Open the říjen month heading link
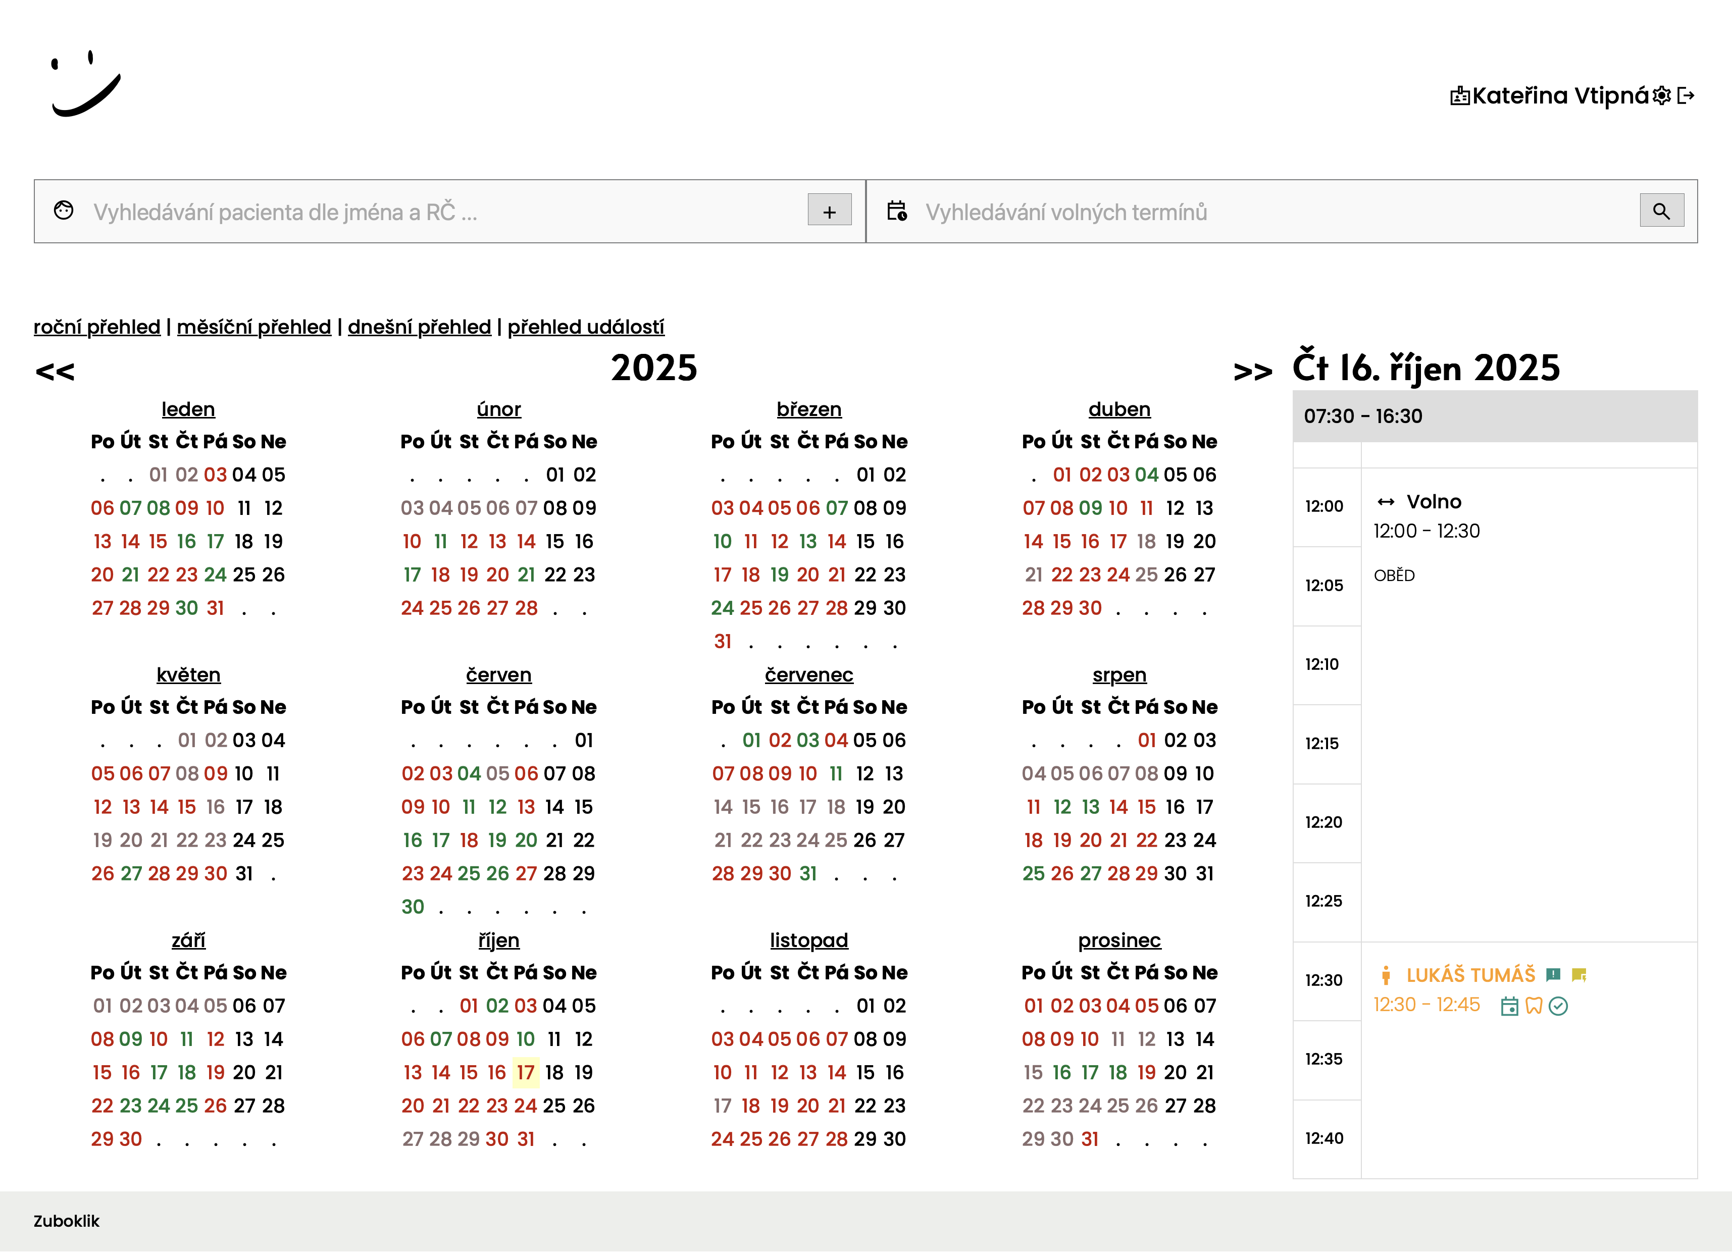Screen dimensions: 1732x1255 (499, 939)
